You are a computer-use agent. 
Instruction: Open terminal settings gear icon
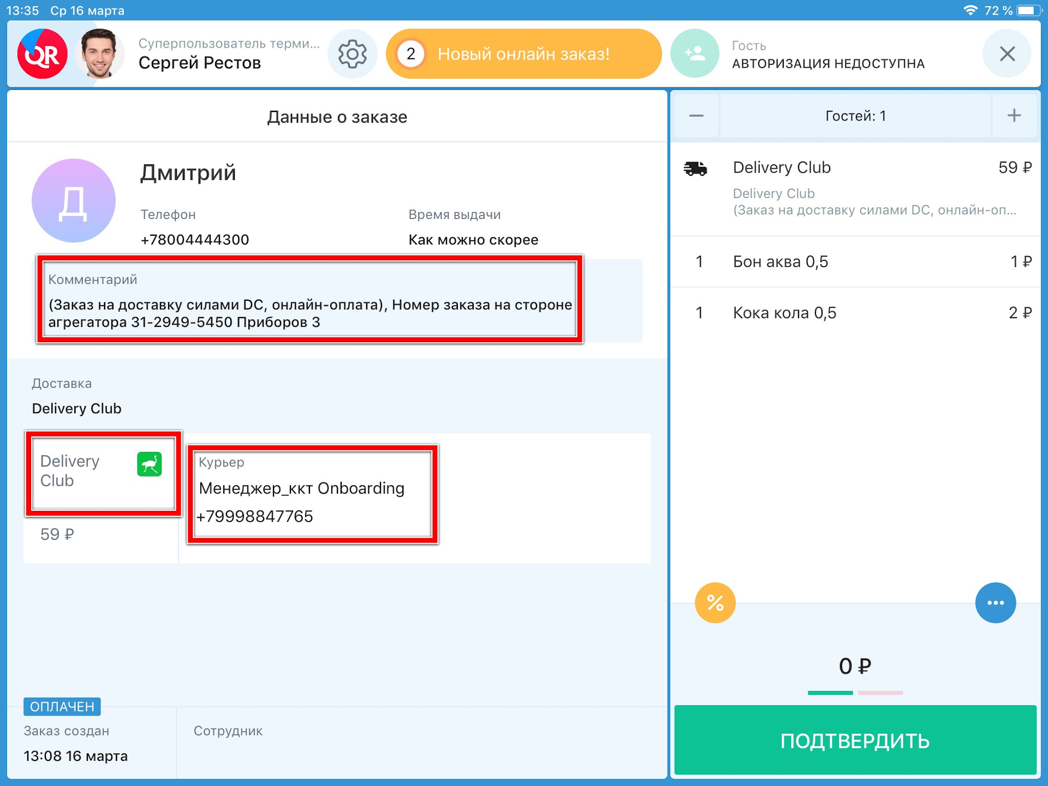[352, 54]
